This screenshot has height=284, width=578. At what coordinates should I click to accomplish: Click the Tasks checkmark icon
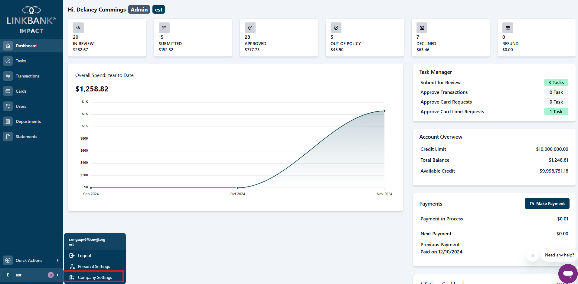tap(8, 61)
